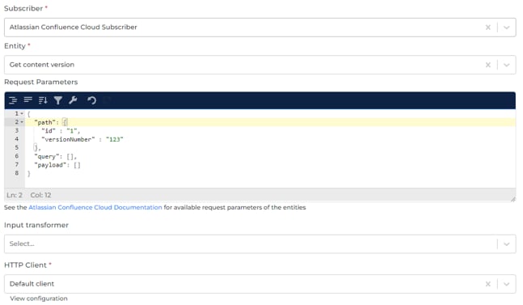The height and width of the screenshot is (305, 523).
Task: Select the Atlassian Confluence Cloud Subscriber field
Action: (x=259, y=28)
